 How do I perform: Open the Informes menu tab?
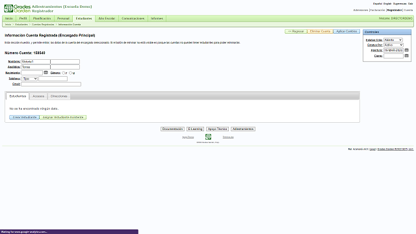tap(157, 19)
